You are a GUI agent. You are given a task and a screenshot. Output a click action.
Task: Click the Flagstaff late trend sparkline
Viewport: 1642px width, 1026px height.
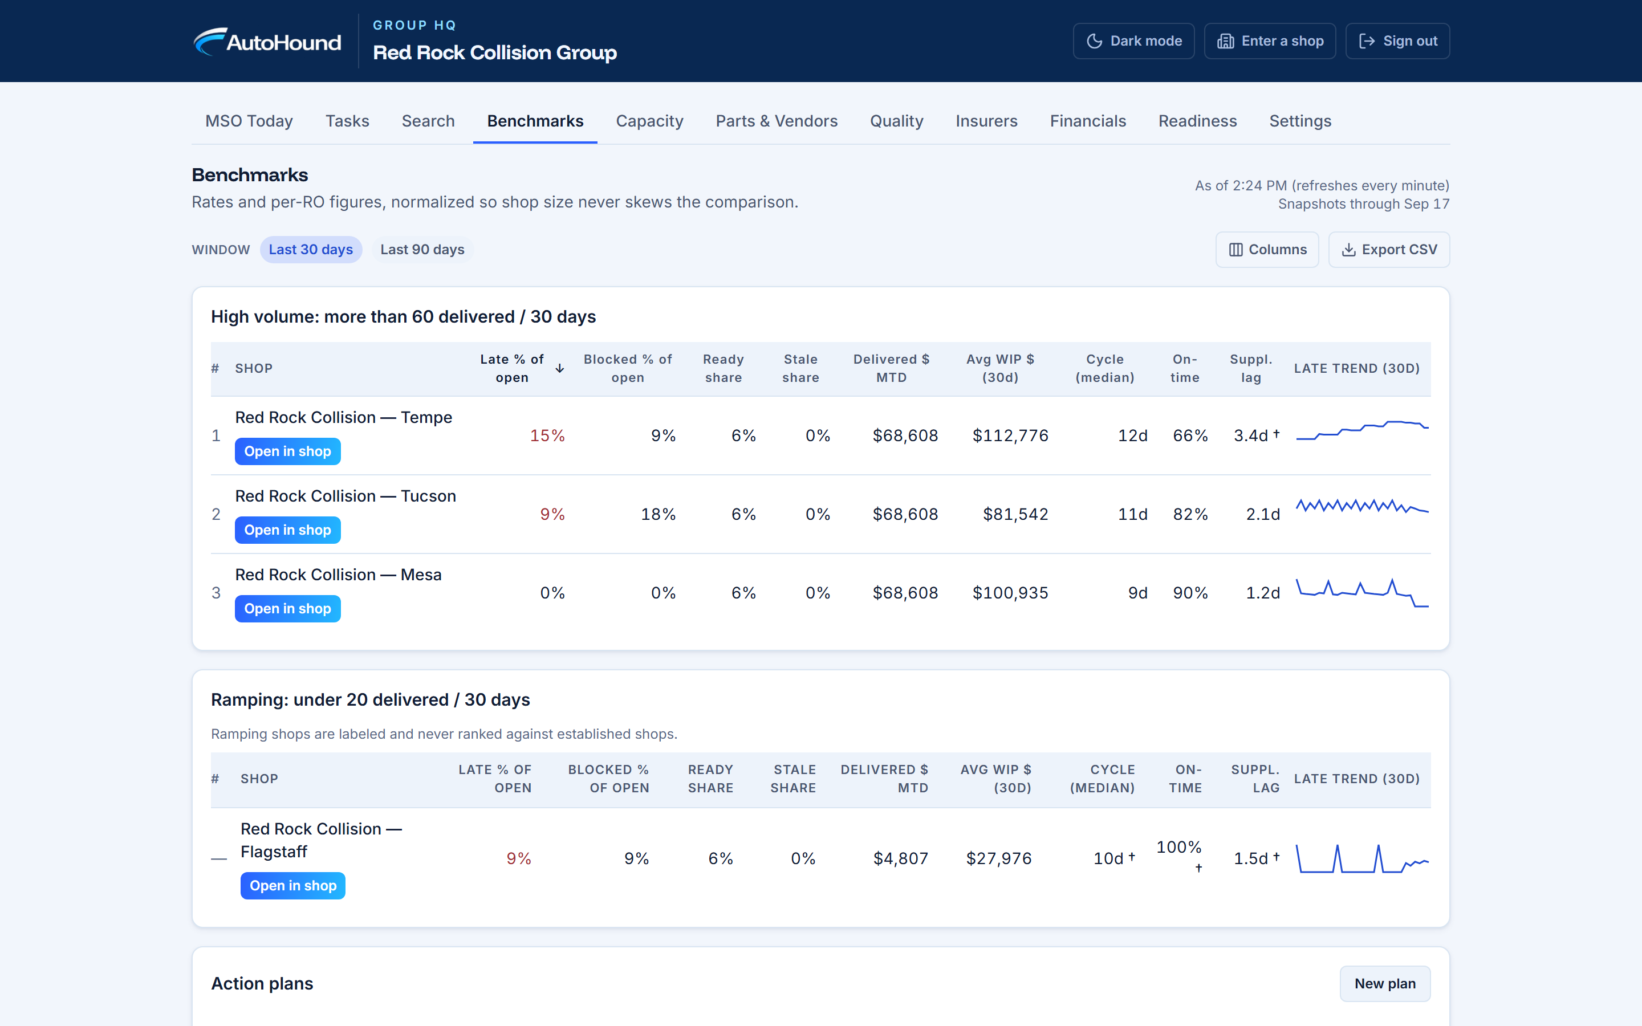1361,858
